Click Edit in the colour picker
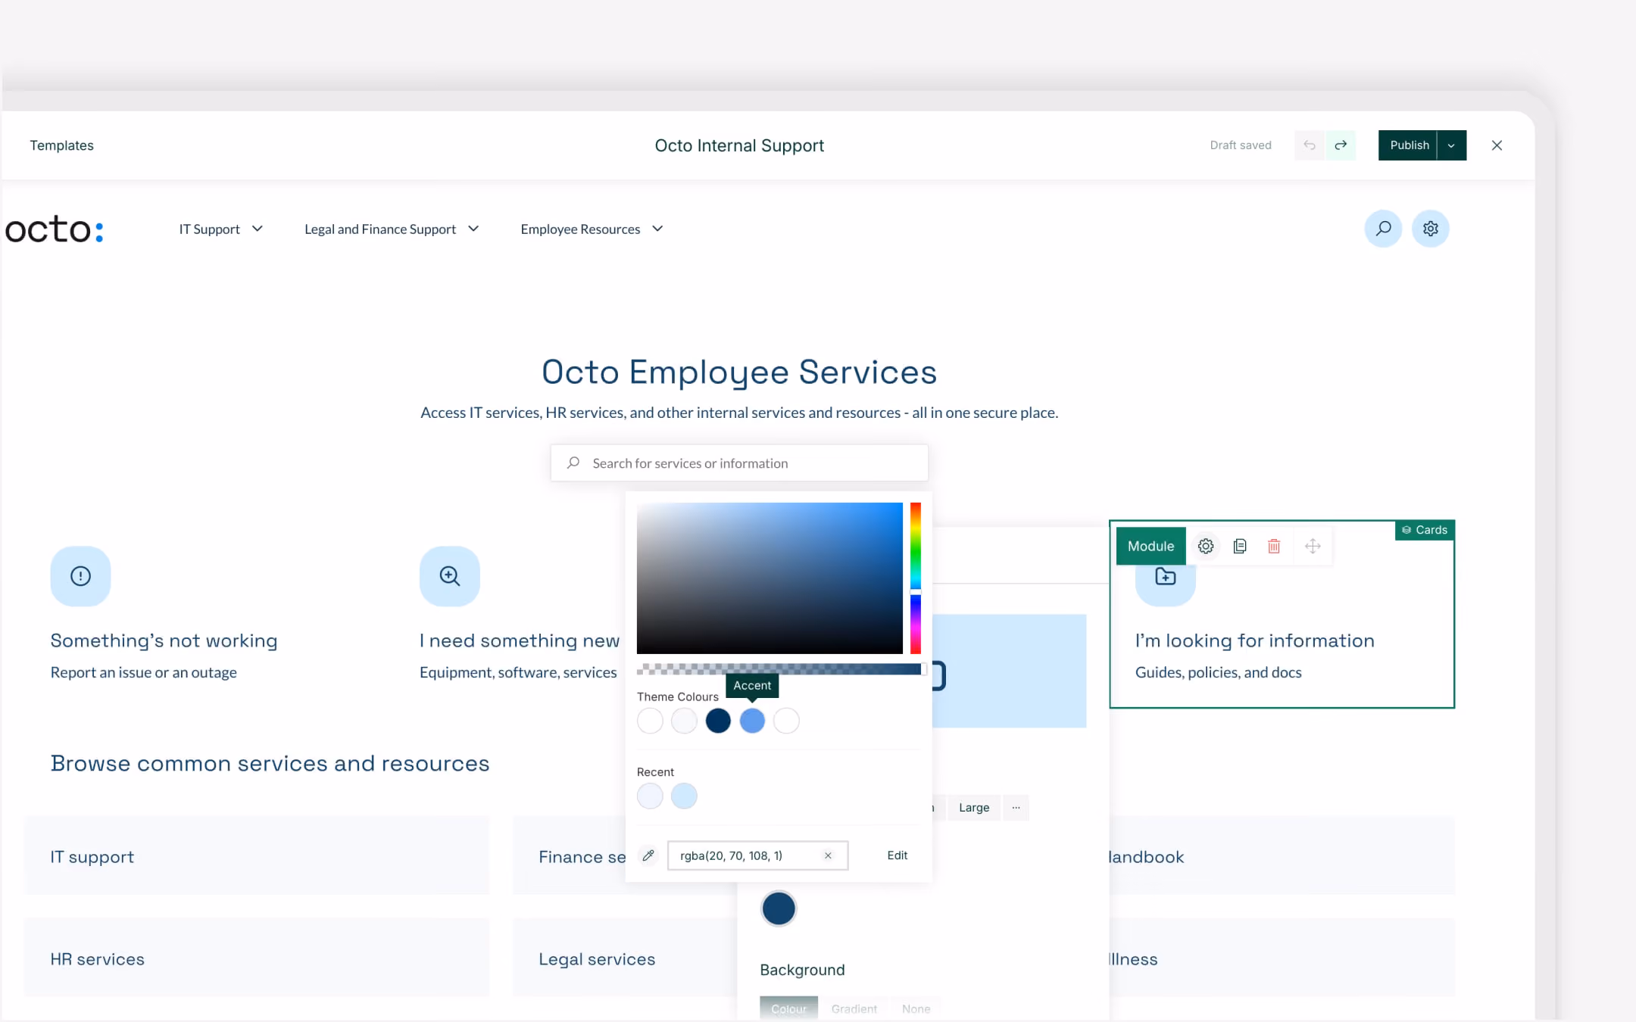This screenshot has height=1022, width=1636. (x=898, y=855)
